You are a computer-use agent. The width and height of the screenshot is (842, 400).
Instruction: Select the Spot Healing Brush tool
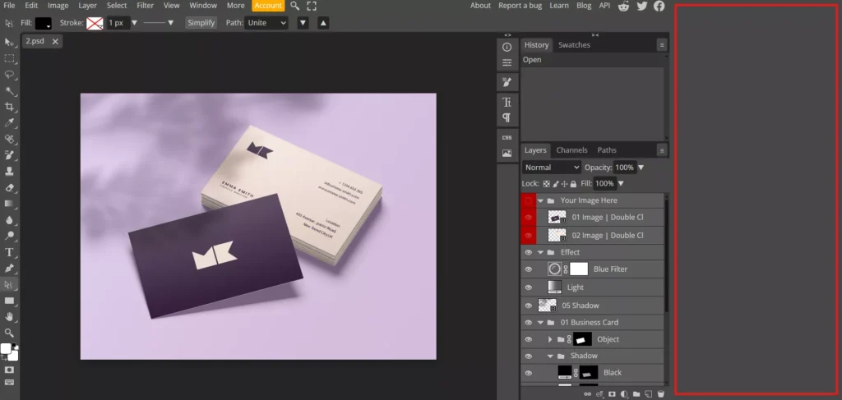click(9, 139)
